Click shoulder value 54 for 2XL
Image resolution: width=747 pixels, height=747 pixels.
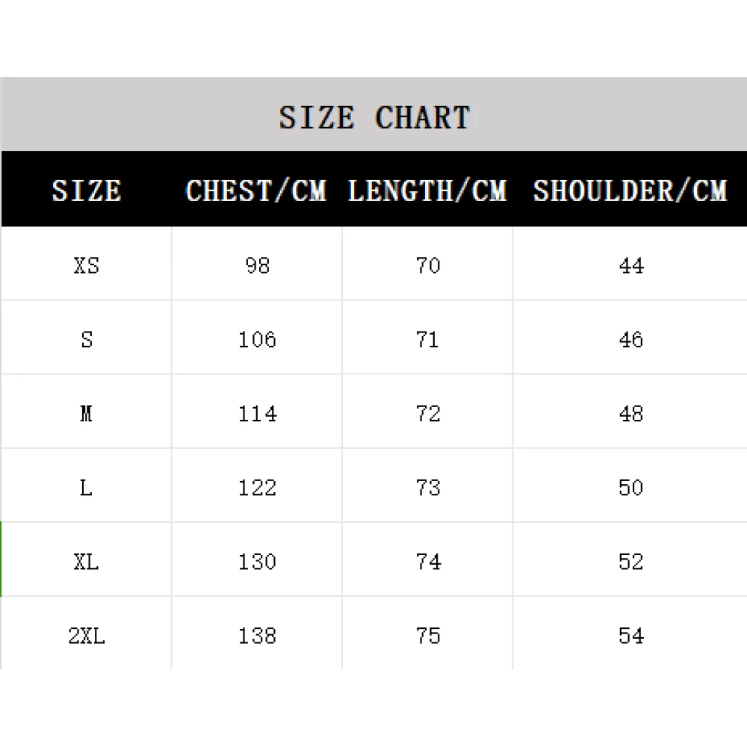631,636
